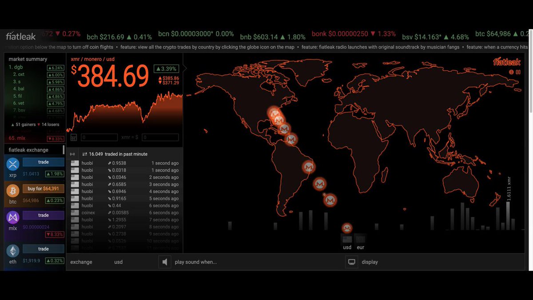
Task: Select bch in the ticker bar
Action: point(119,37)
